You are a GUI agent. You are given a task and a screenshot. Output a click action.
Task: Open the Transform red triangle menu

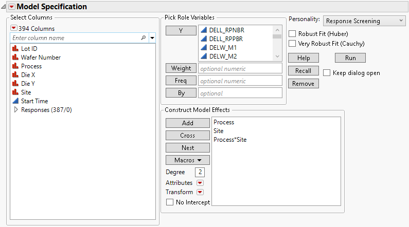pos(201,192)
